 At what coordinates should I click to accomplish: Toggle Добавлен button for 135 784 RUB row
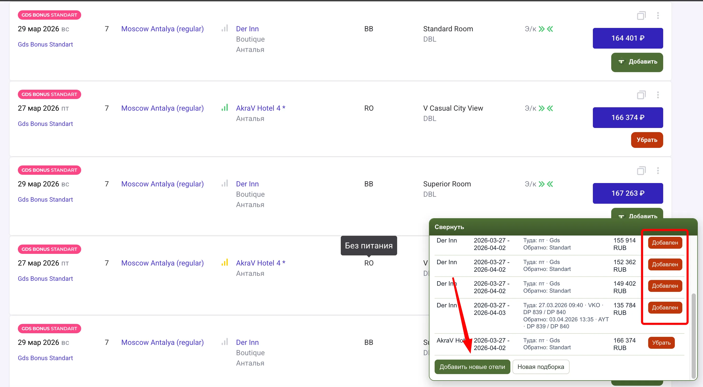[665, 308]
